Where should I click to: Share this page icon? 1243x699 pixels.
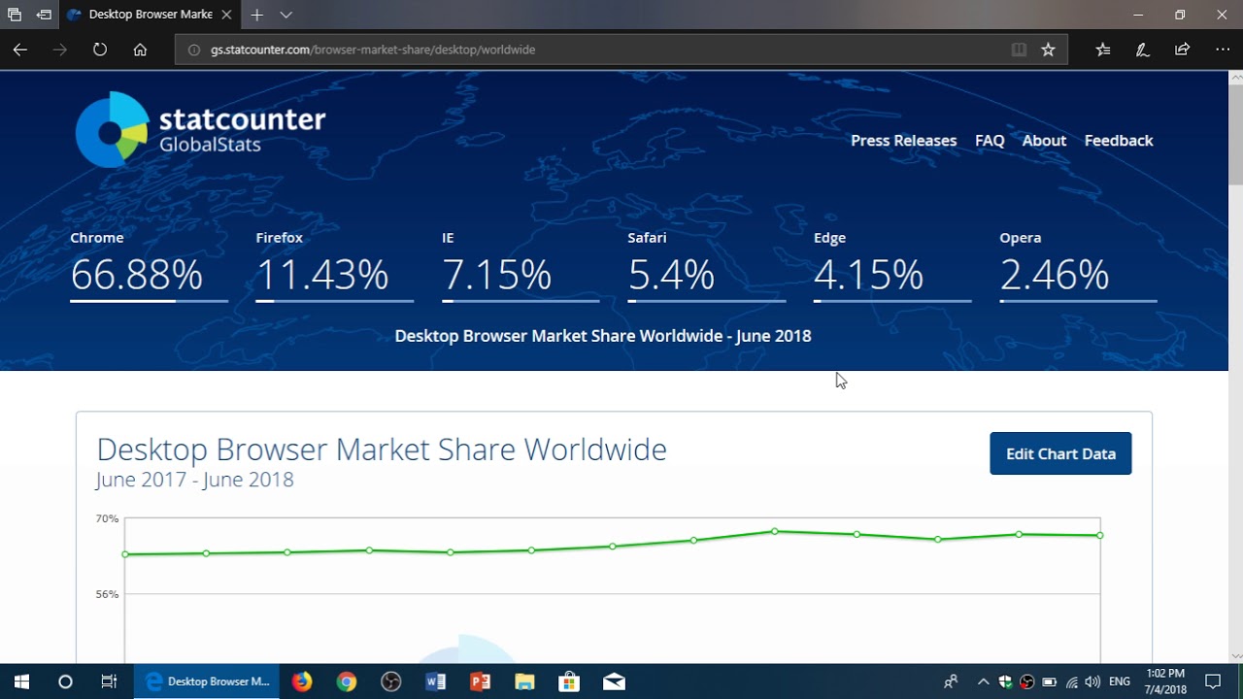point(1183,50)
